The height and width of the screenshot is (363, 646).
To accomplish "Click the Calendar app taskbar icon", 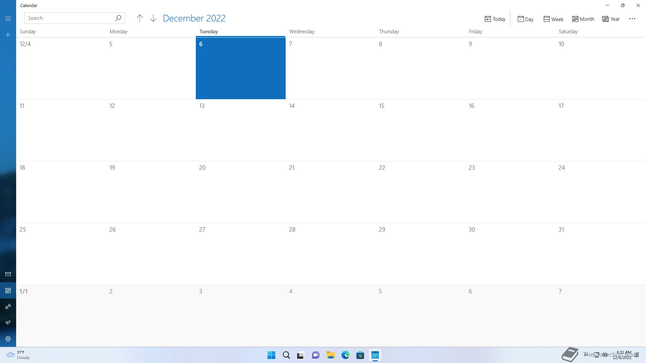I will pos(375,355).
